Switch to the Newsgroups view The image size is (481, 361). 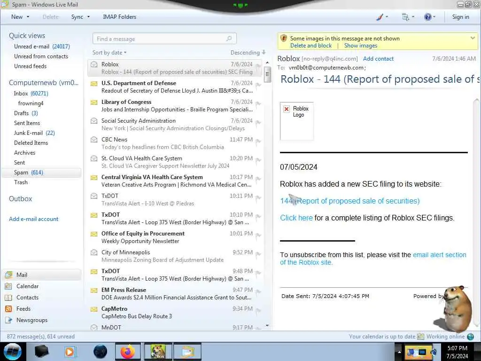(32, 320)
